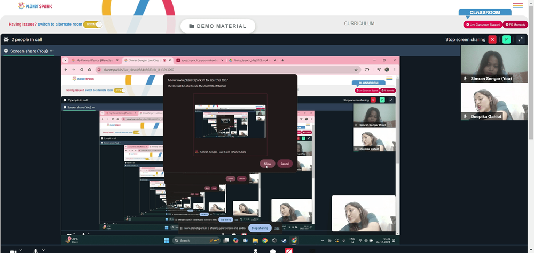This screenshot has height=253, width=534.
Task: Click reload icon in shared browser
Action: point(81,70)
